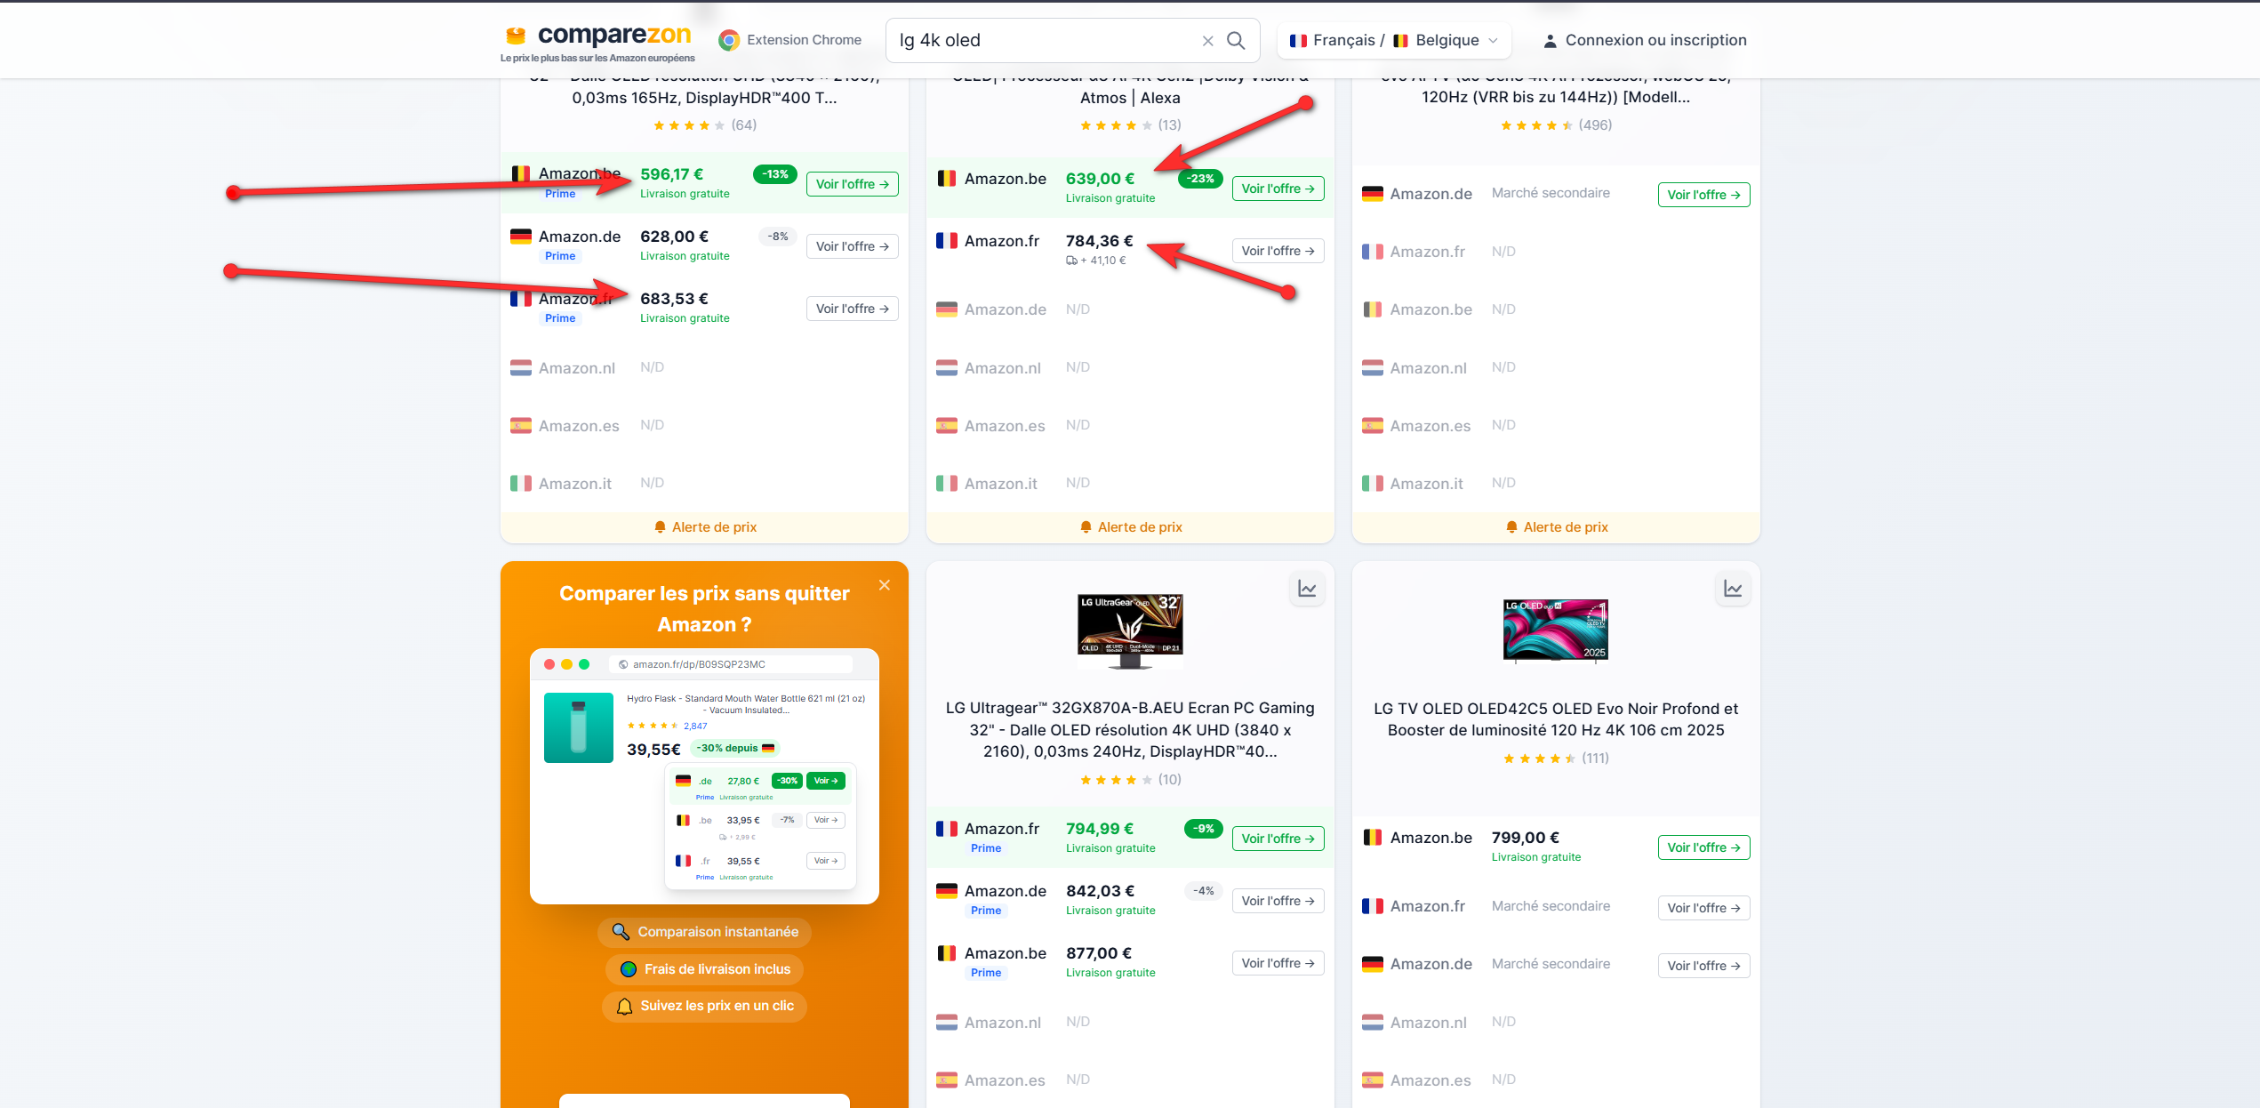Click the '-9%' discount badge

click(1204, 829)
